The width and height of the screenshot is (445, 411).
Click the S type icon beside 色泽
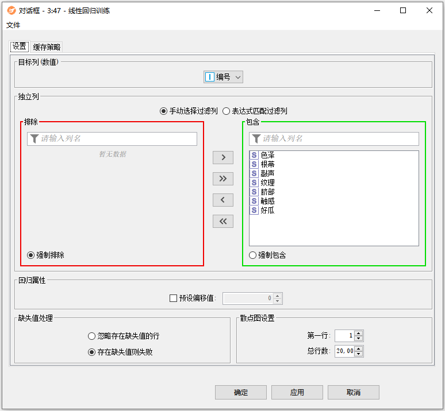[254, 155]
